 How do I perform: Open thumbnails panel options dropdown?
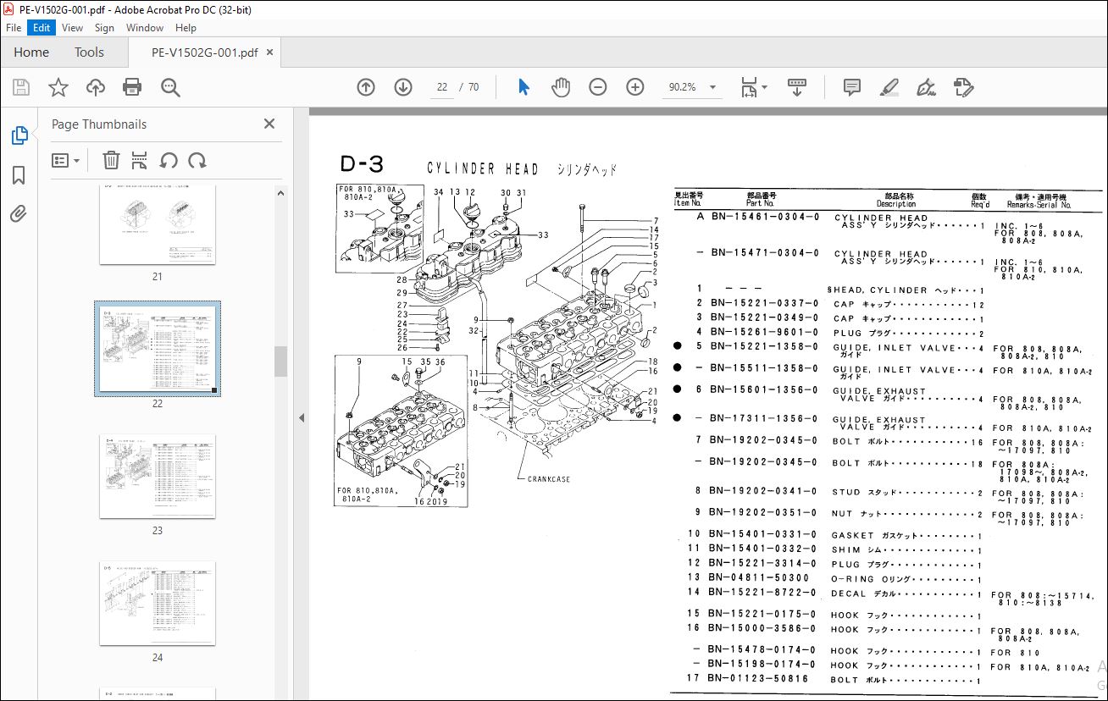click(x=66, y=160)
